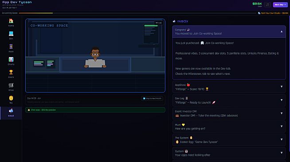Image resolution: width=290 pixels, height=162 pixels.
Task: Open the Apps section in the sidebar
Action: [11, 48]
